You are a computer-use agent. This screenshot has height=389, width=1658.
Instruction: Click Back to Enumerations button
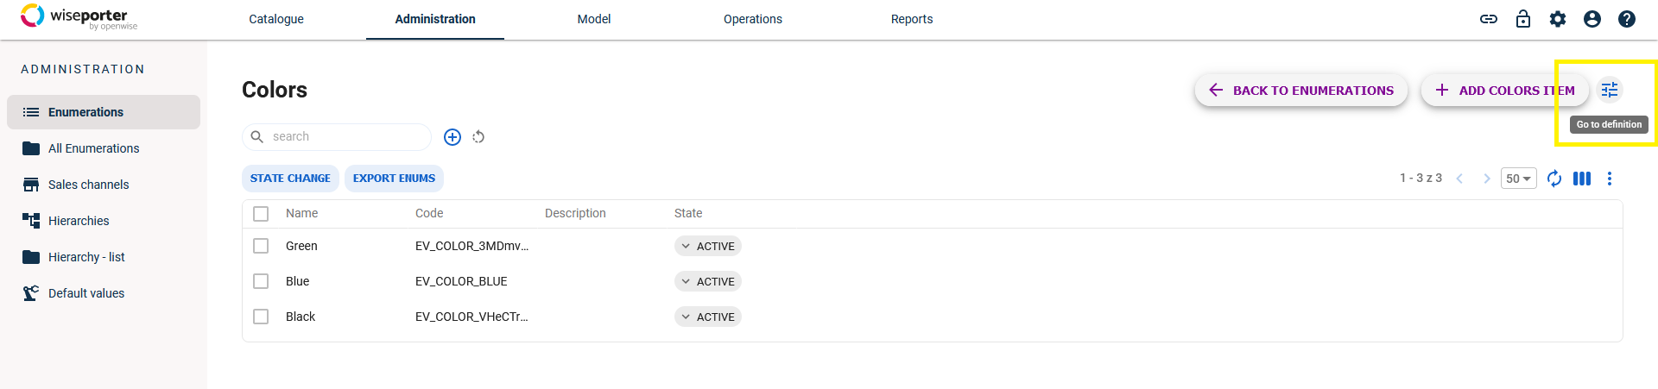click(x=1301, y=90)
